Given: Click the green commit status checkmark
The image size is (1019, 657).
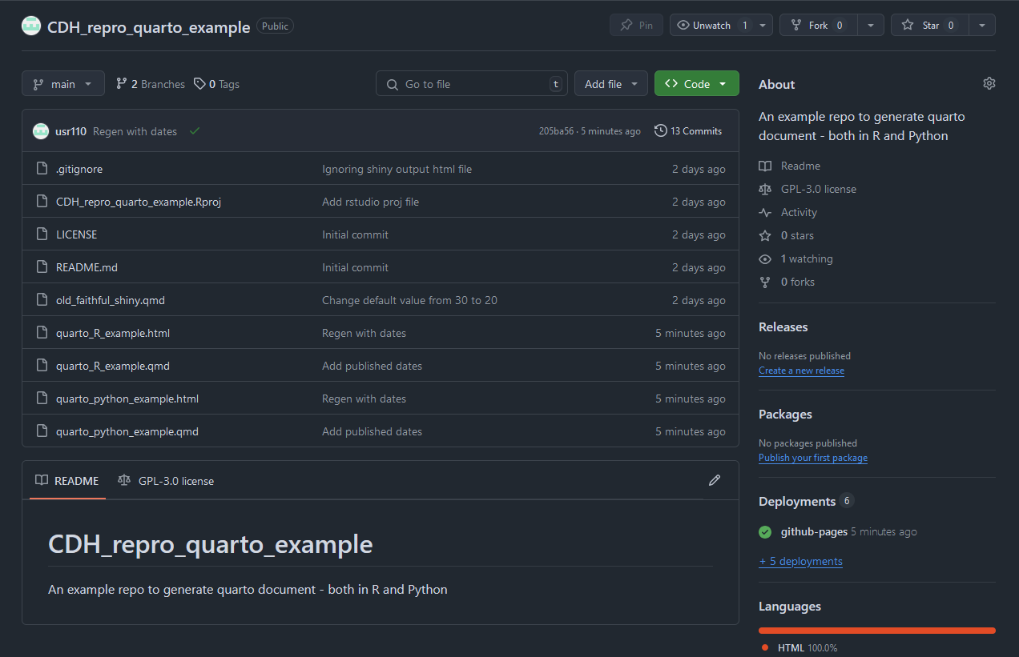Looking at the screenshot, I should click(195, 131).
